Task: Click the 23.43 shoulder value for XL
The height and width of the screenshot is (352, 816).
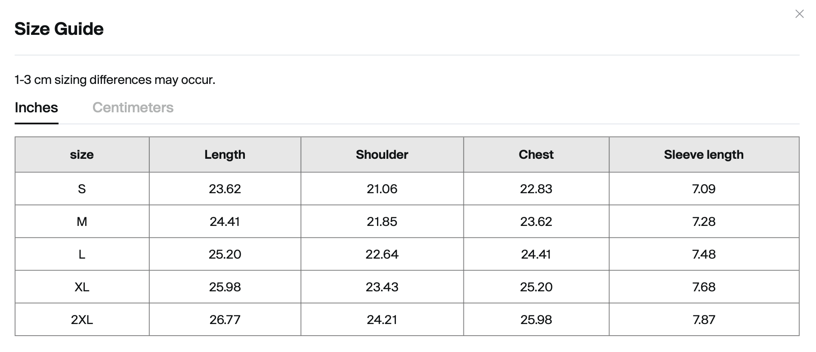Action: pyautogui.click(x=382, y=287)
